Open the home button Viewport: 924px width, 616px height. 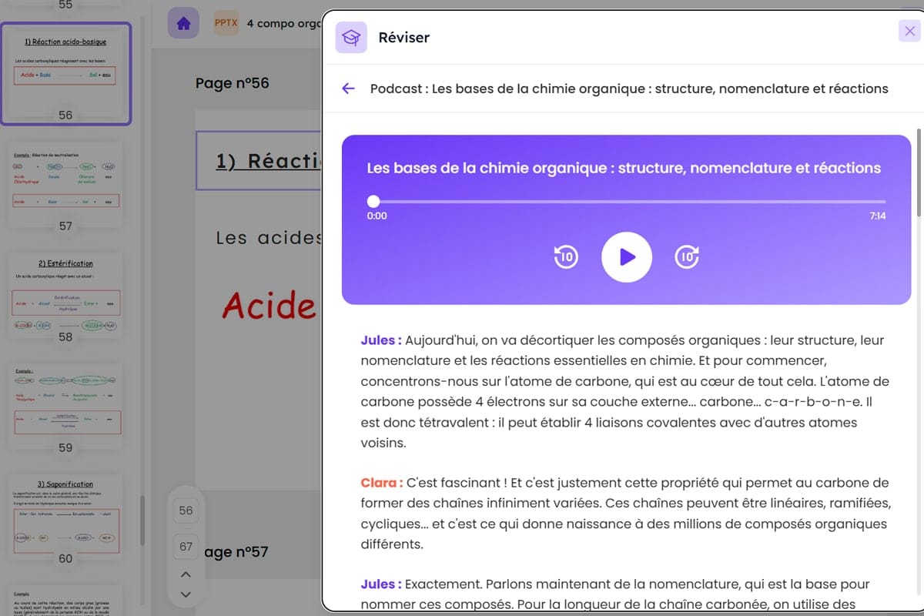(x=183, y=23)
